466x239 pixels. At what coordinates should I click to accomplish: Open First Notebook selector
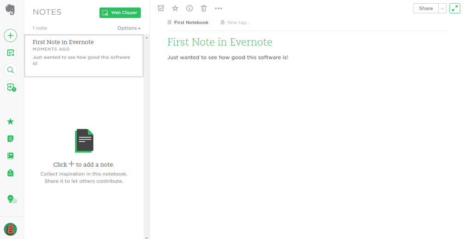point(188,23)
